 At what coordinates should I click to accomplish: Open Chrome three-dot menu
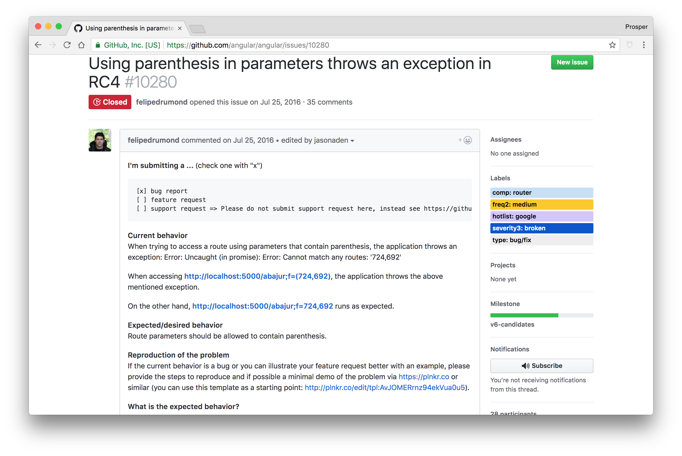(644, 45)
